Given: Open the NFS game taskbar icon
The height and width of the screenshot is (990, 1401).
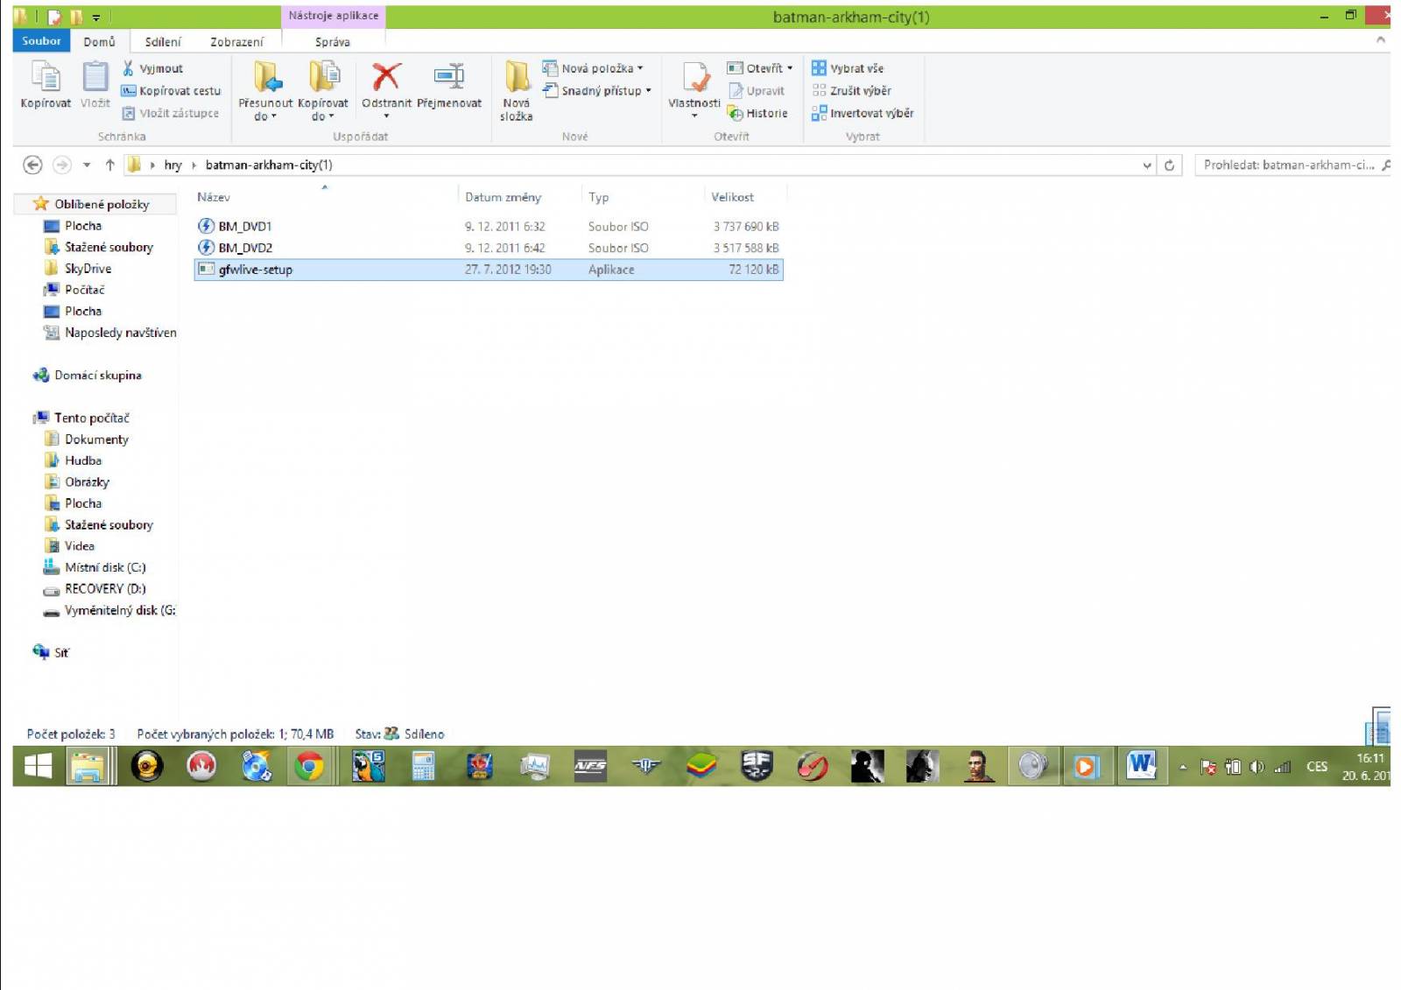Looking at the screenshot, I should [589, 767].
